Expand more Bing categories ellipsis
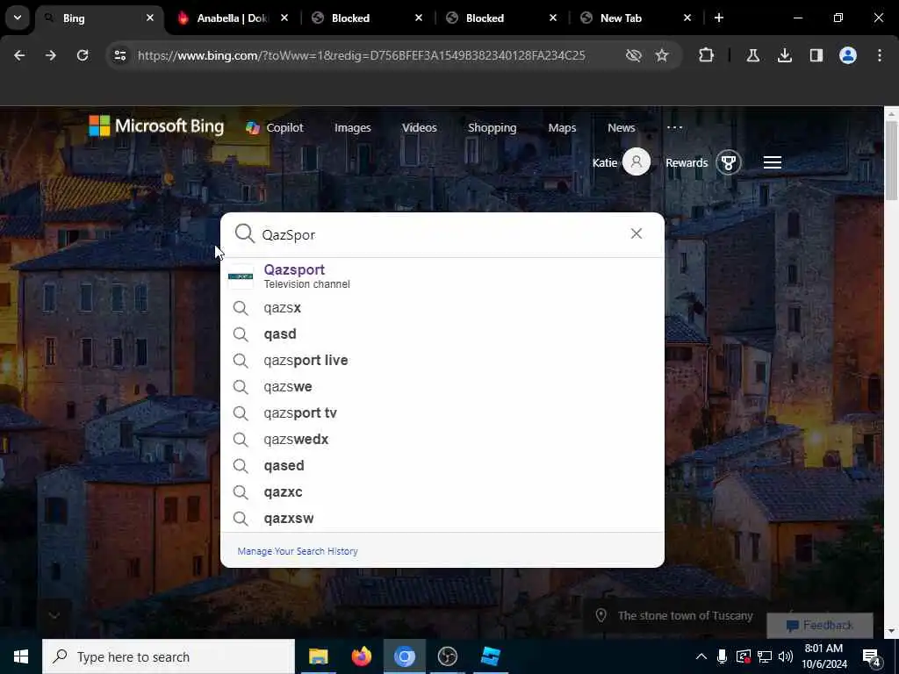The width and height of the screenshot is (899, 674). [x=675, y=127]
